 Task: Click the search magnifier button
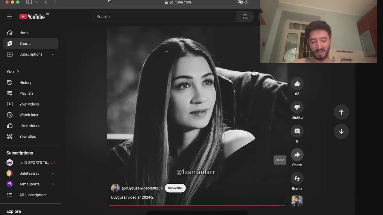245,17
